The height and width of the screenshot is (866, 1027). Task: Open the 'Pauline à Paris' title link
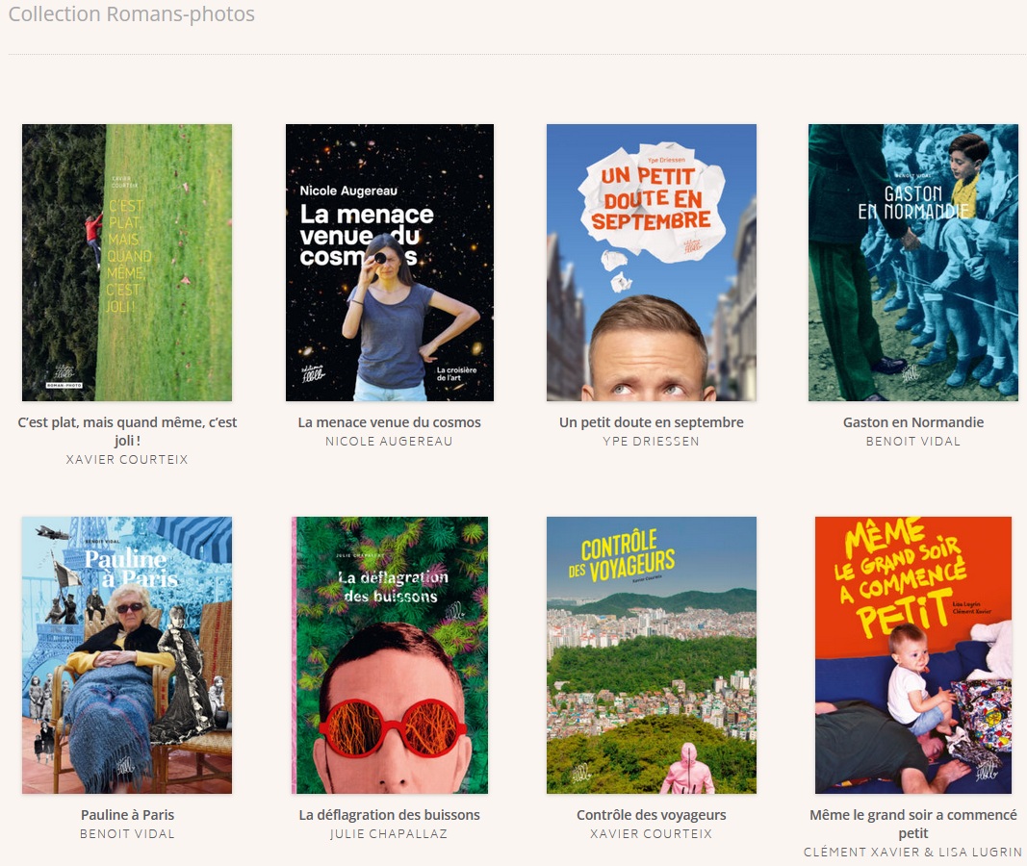pyautogui.click(x=127, y=815)
